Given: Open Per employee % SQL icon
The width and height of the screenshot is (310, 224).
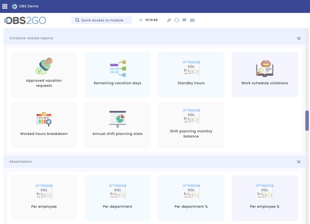Looking at the screenshot, I should (x=265, y=192).
